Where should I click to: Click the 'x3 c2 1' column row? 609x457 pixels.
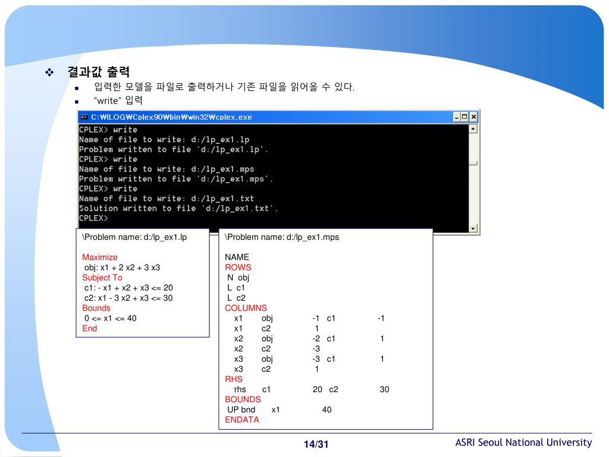[277, 369]
